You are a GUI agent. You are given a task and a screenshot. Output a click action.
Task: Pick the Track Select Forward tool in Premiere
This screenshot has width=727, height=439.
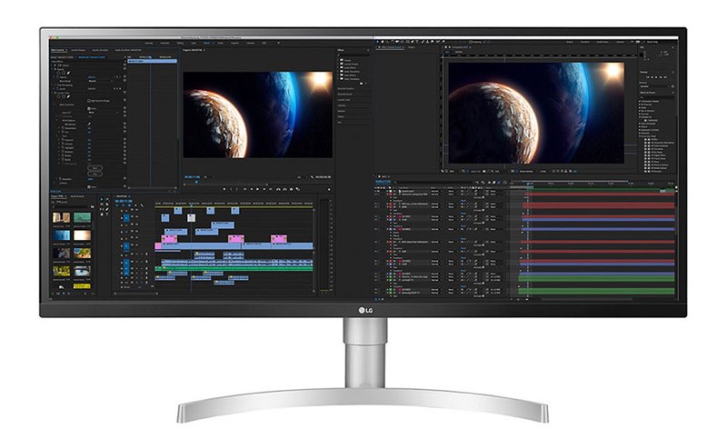click(x=107, y=199)
